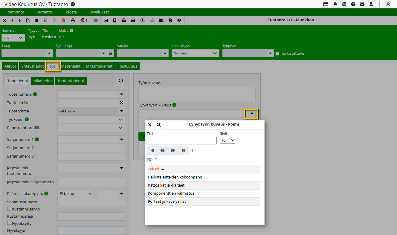
Task: Toggle the Tarkistettava checkbox
Action: (277, 54)
